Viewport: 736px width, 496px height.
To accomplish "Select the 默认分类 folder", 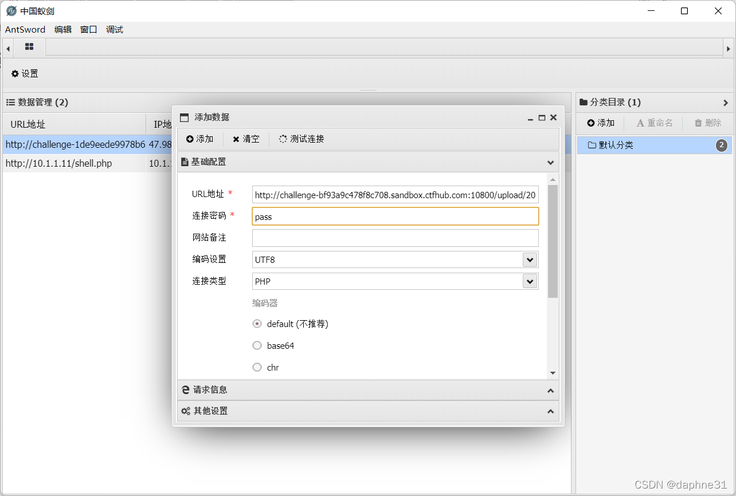I will [x=654, y=145].
